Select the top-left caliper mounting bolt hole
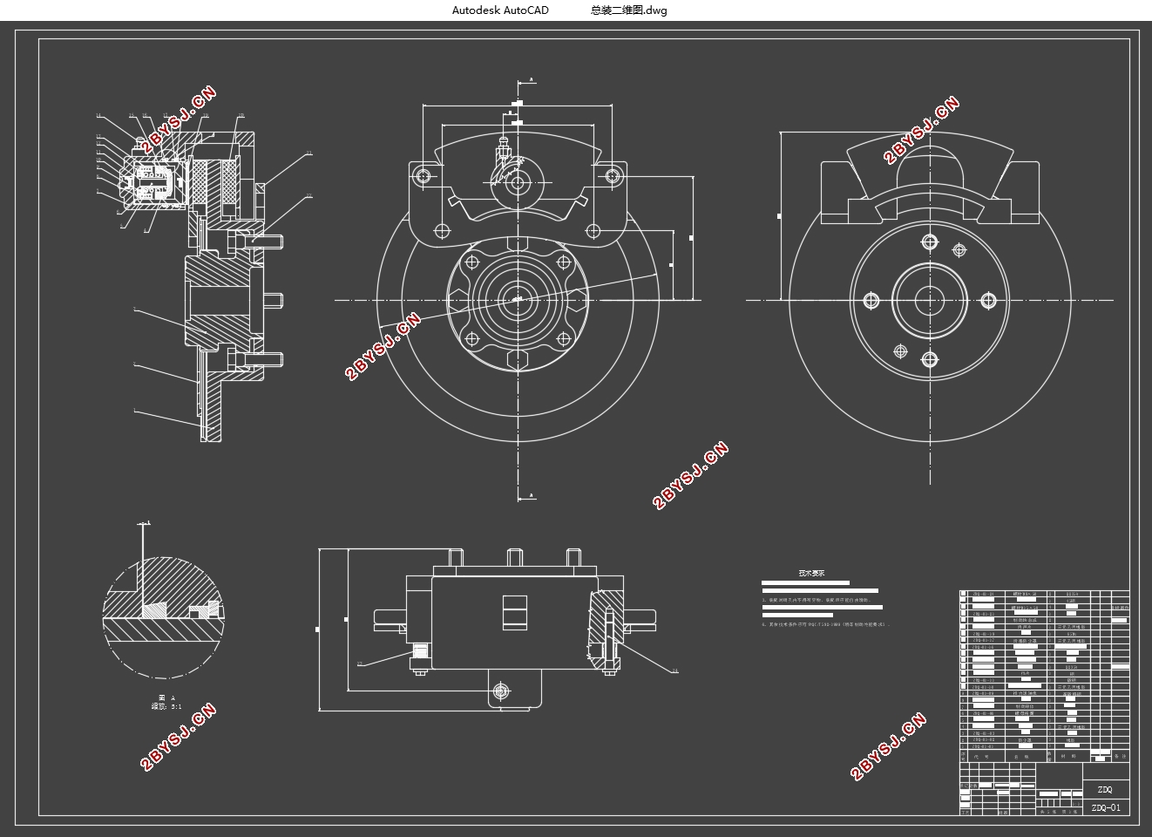The height and width of the screenshot is (837, 1152). click(x=423, y=176)
